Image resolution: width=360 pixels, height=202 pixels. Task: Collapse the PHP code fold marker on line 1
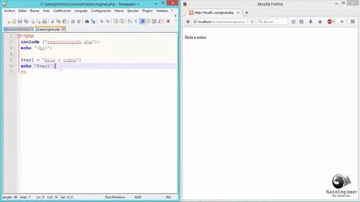19,36
